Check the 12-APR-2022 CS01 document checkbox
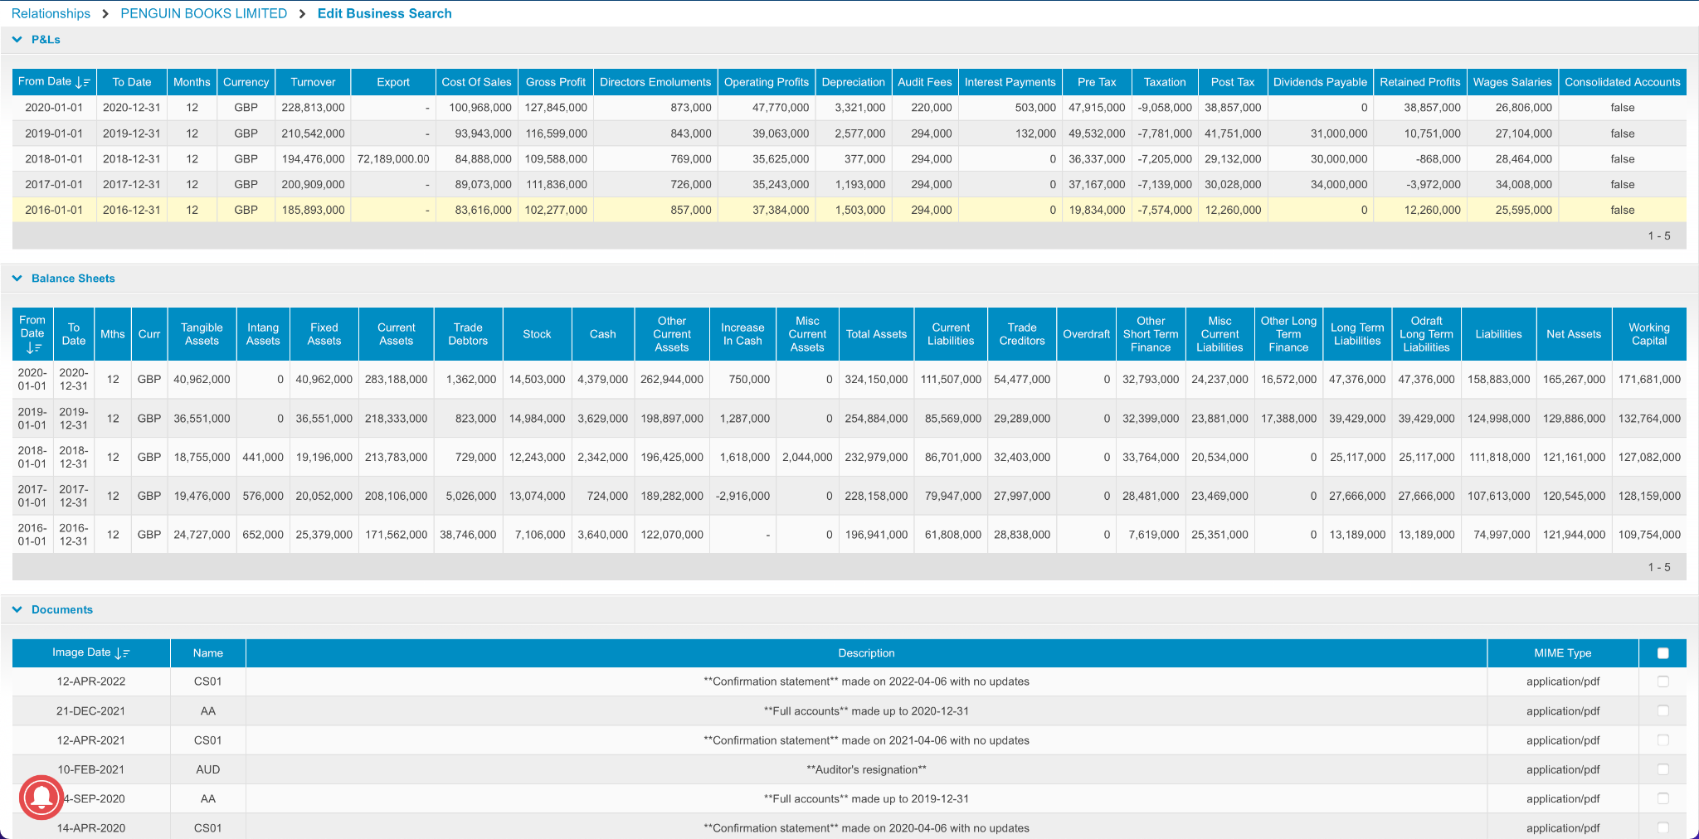 click(1662, 681)
